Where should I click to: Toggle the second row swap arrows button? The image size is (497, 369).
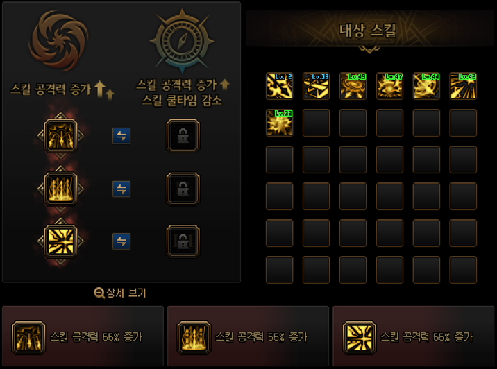point(121,189)
